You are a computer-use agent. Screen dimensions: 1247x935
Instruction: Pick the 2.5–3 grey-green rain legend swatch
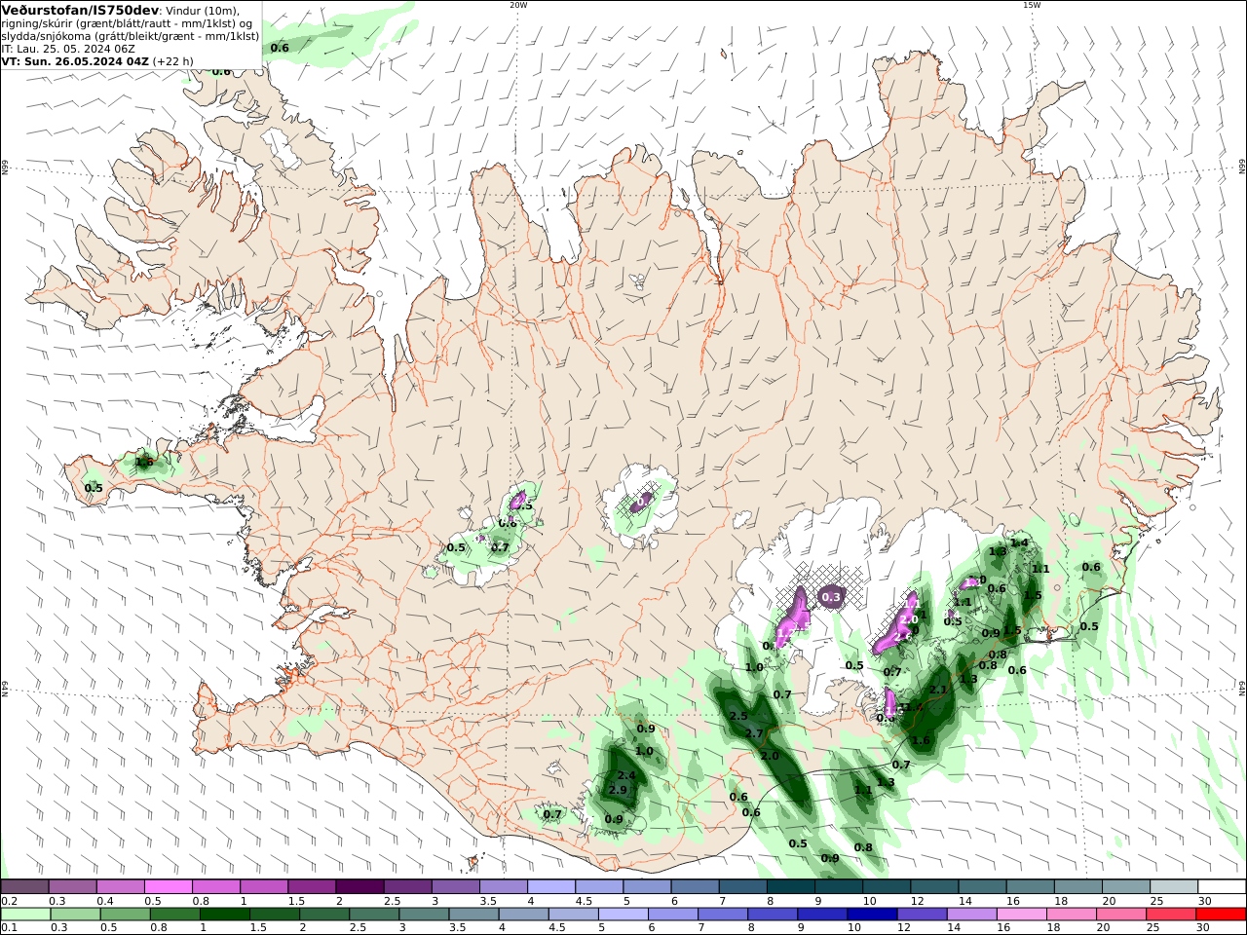(x=374, y=915)
